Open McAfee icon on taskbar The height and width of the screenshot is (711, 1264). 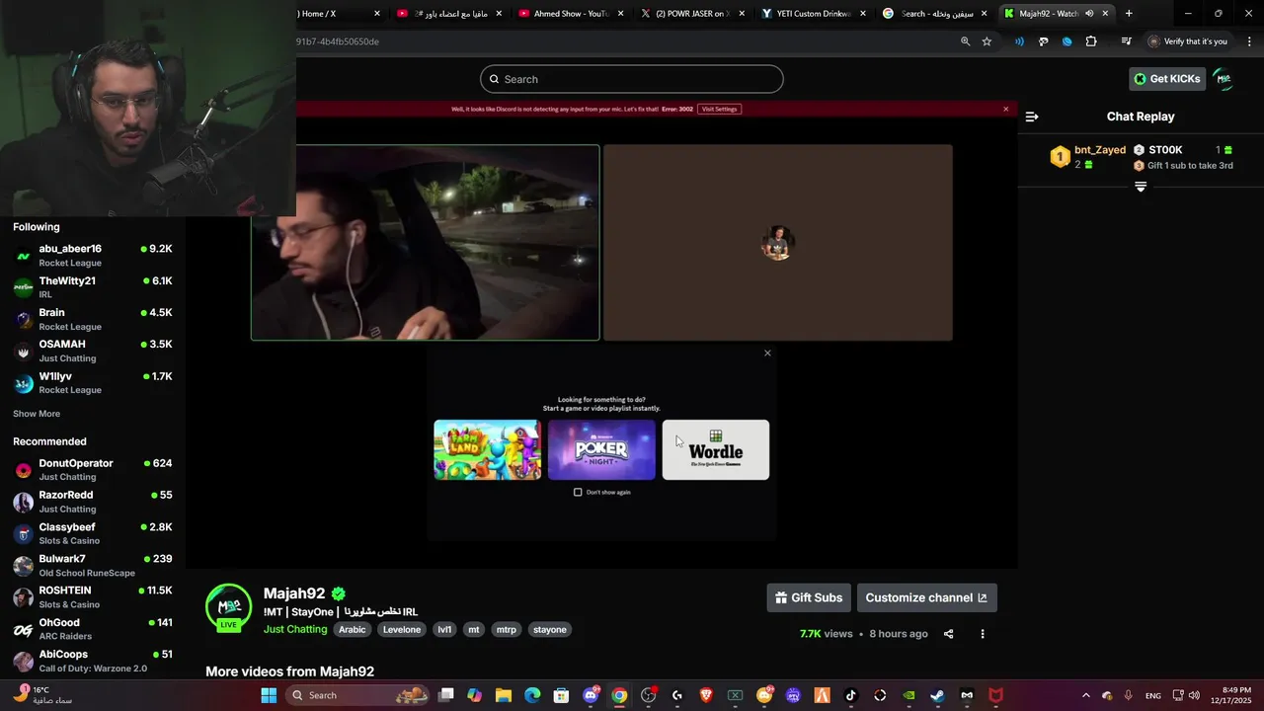995,695
